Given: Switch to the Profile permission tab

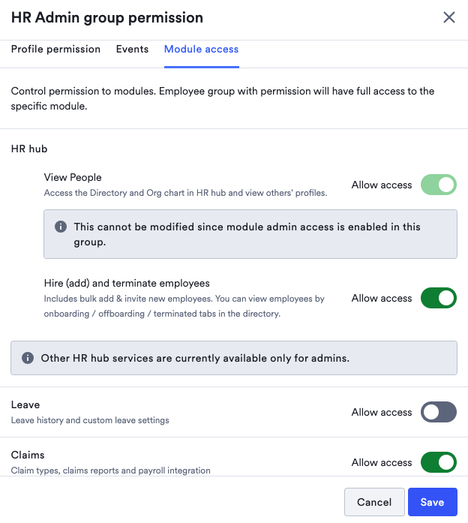Looking at the screenshot, I should tap(55, 49).
